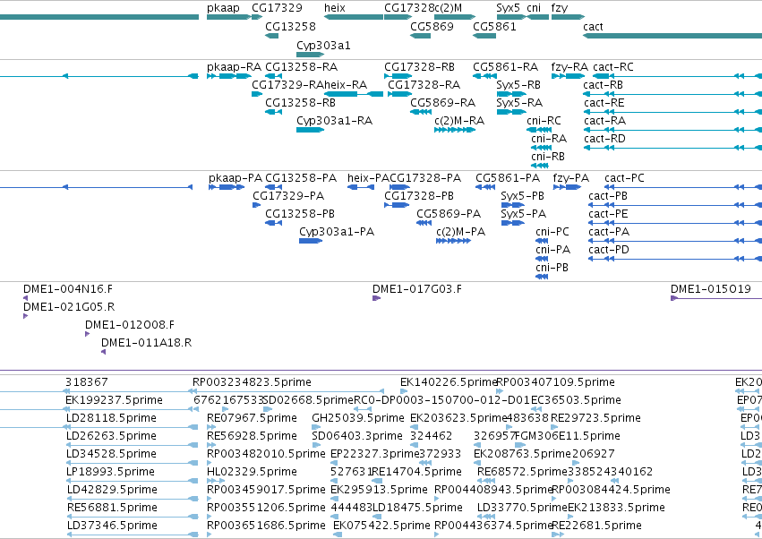Select the cni gene label
Image resolution: width=762 pixels, height=539 pixels.
coord(533,8)
